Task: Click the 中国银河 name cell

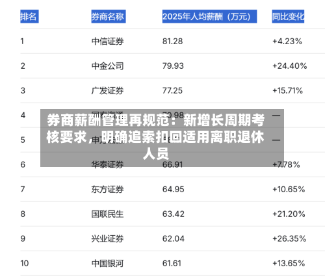Action: pos(107,263)
